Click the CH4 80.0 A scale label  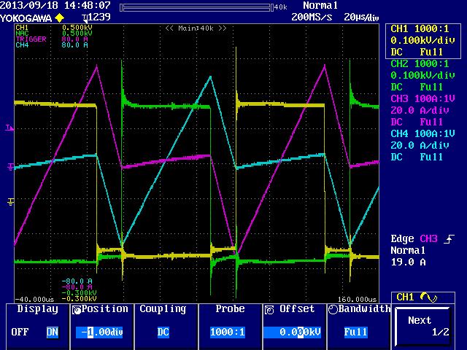[x=52, y=45]
